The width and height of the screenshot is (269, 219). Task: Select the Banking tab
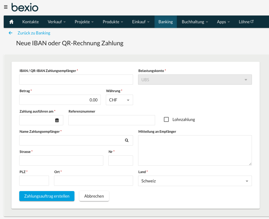tap(166, 22)
